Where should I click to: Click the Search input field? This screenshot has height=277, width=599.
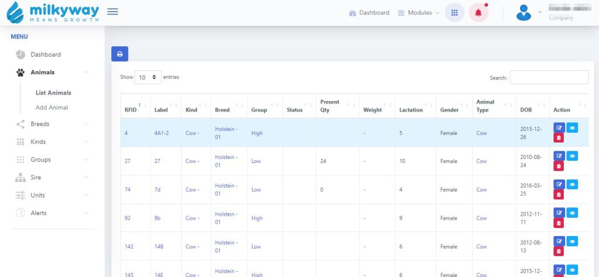(x=549, y=77)
